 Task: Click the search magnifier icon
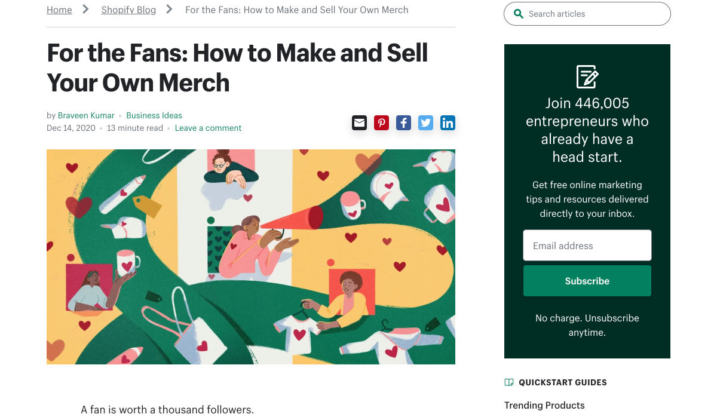(518, 14)
